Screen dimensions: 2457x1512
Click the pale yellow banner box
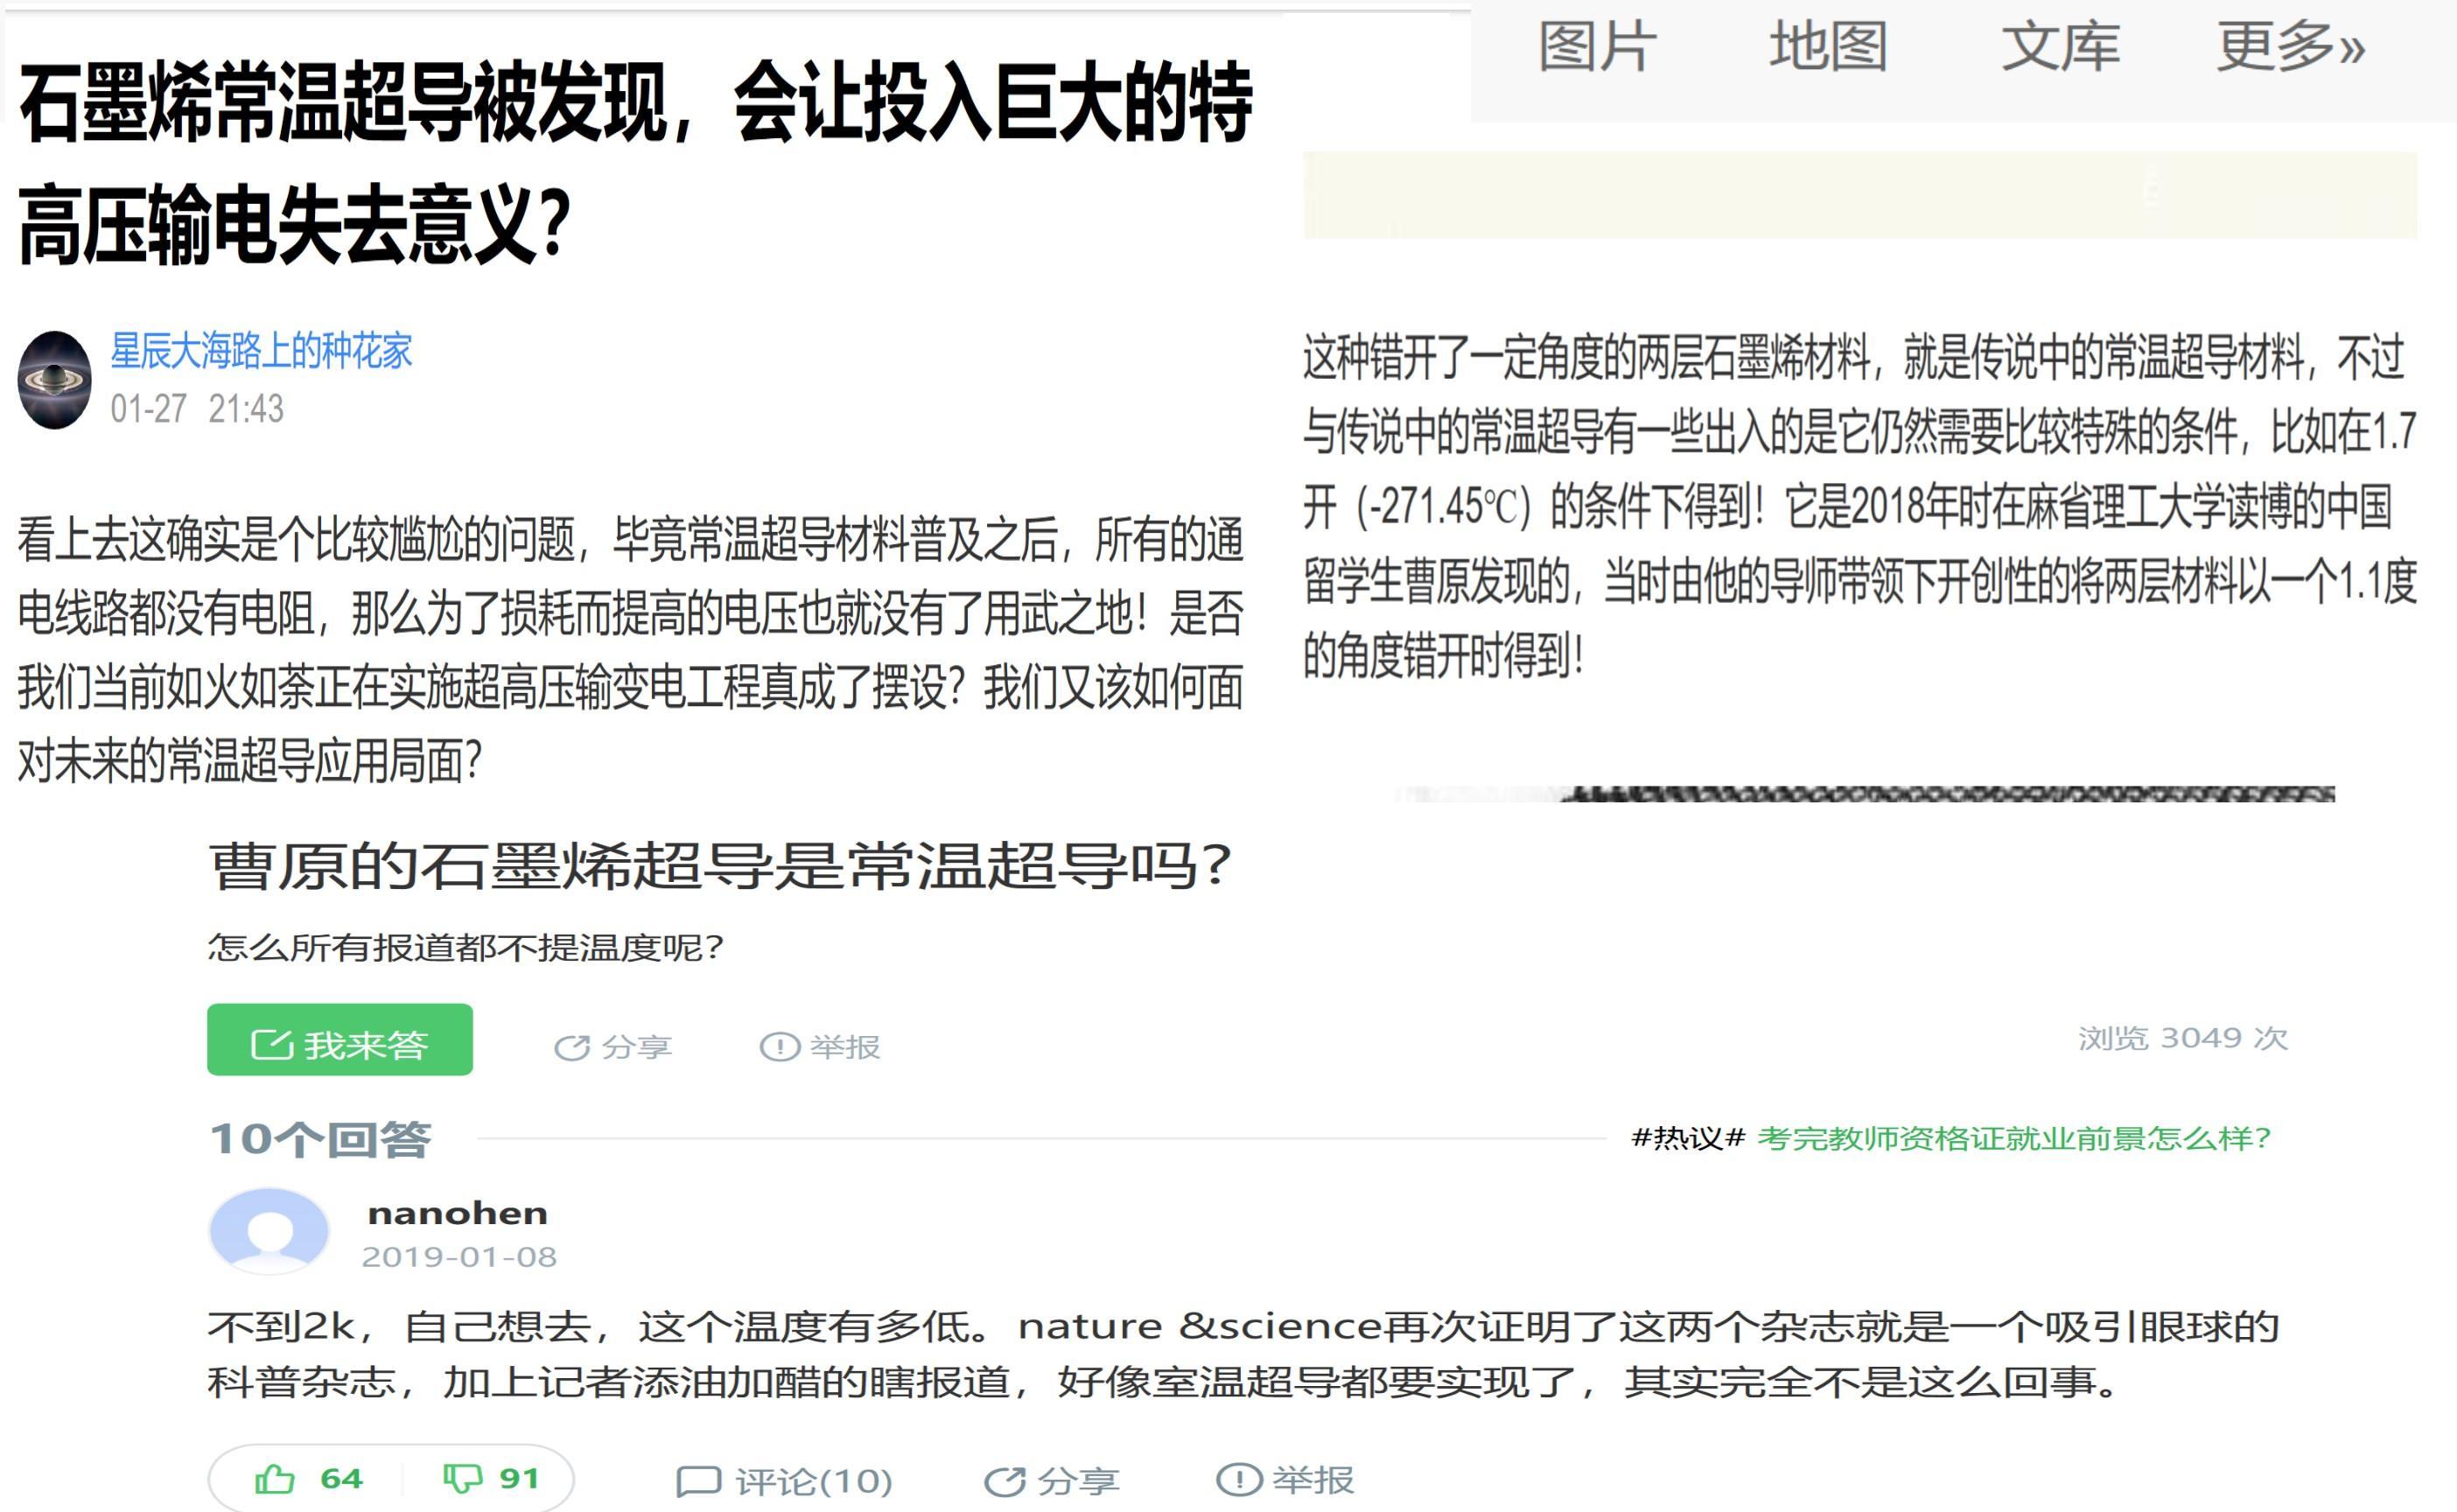point(1860,195)
